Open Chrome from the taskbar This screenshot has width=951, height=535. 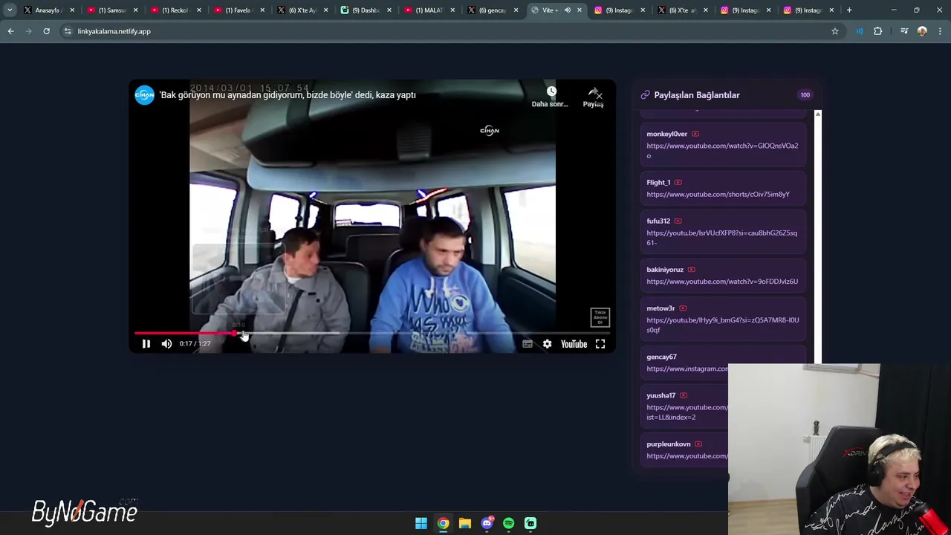[x=443, y=523]
